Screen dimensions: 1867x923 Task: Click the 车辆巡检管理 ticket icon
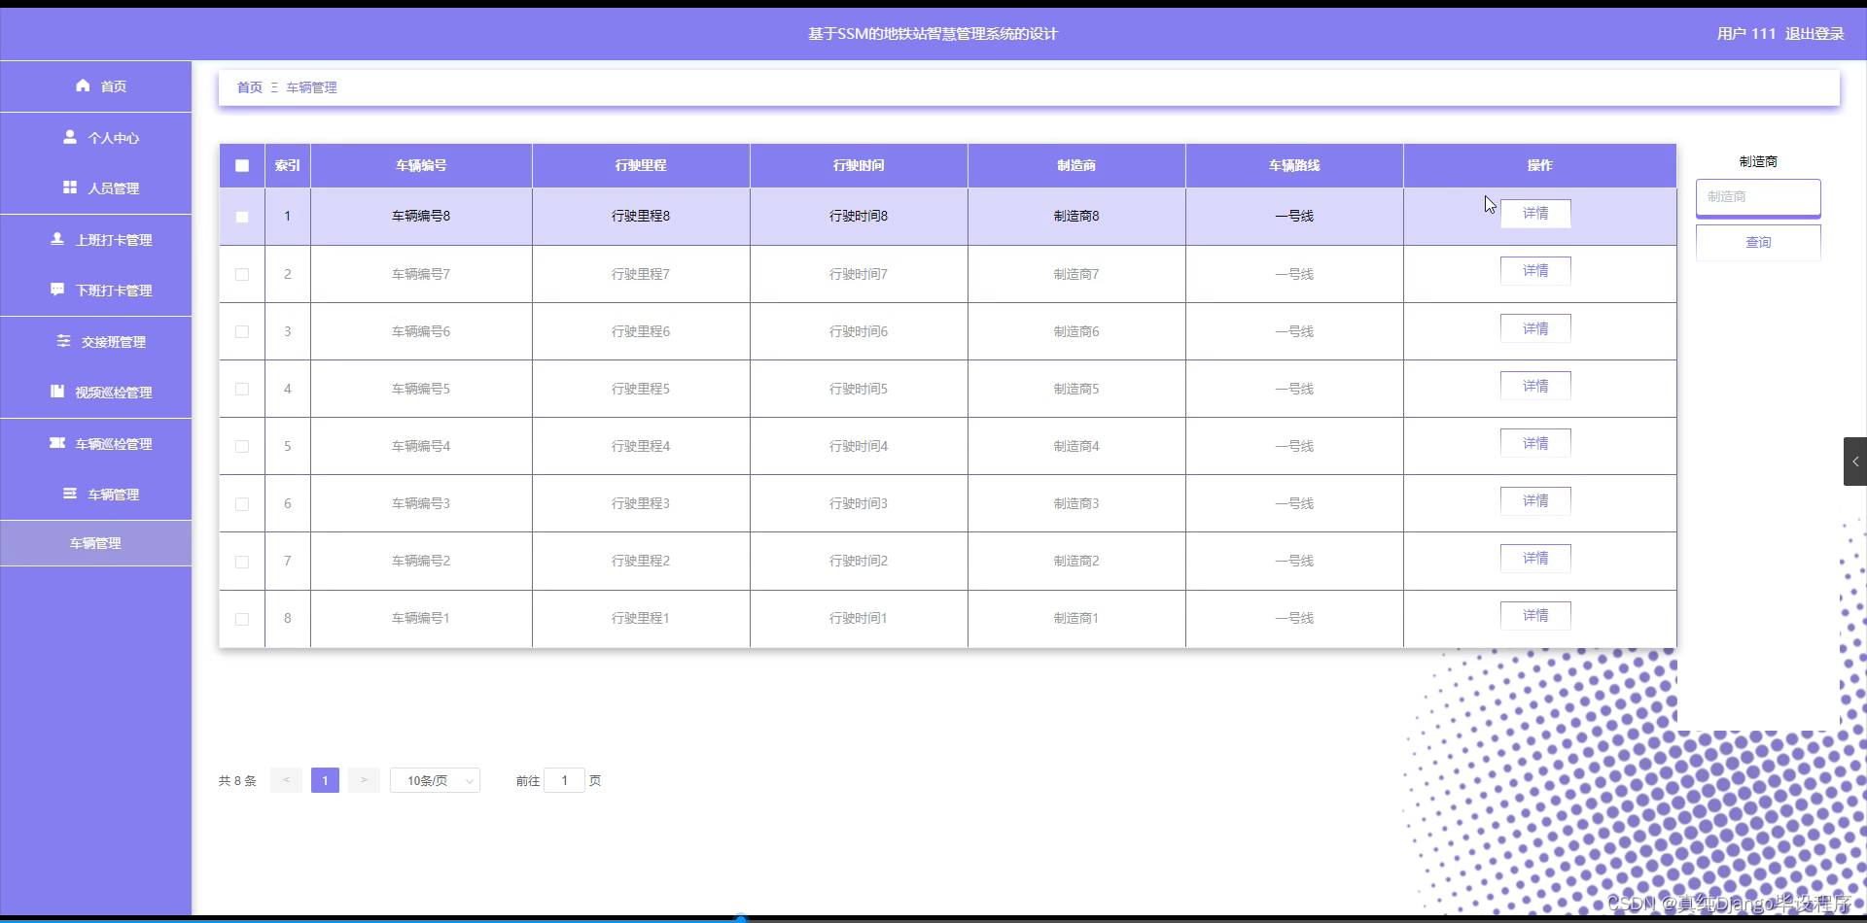(57, 443)
